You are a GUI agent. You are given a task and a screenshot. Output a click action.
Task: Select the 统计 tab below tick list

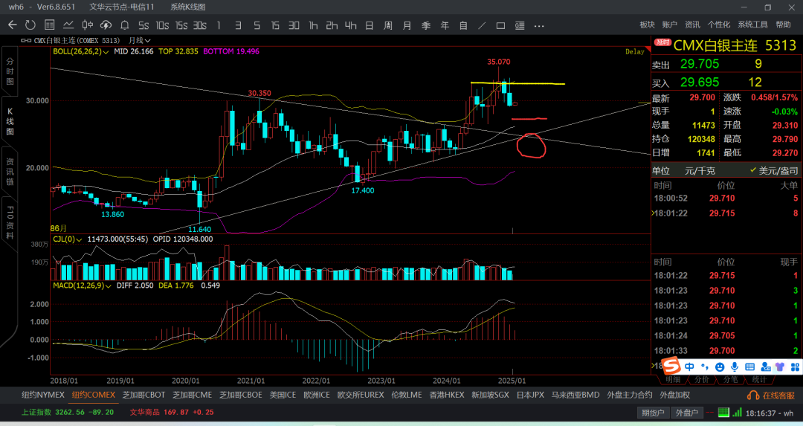pos(759,379)
